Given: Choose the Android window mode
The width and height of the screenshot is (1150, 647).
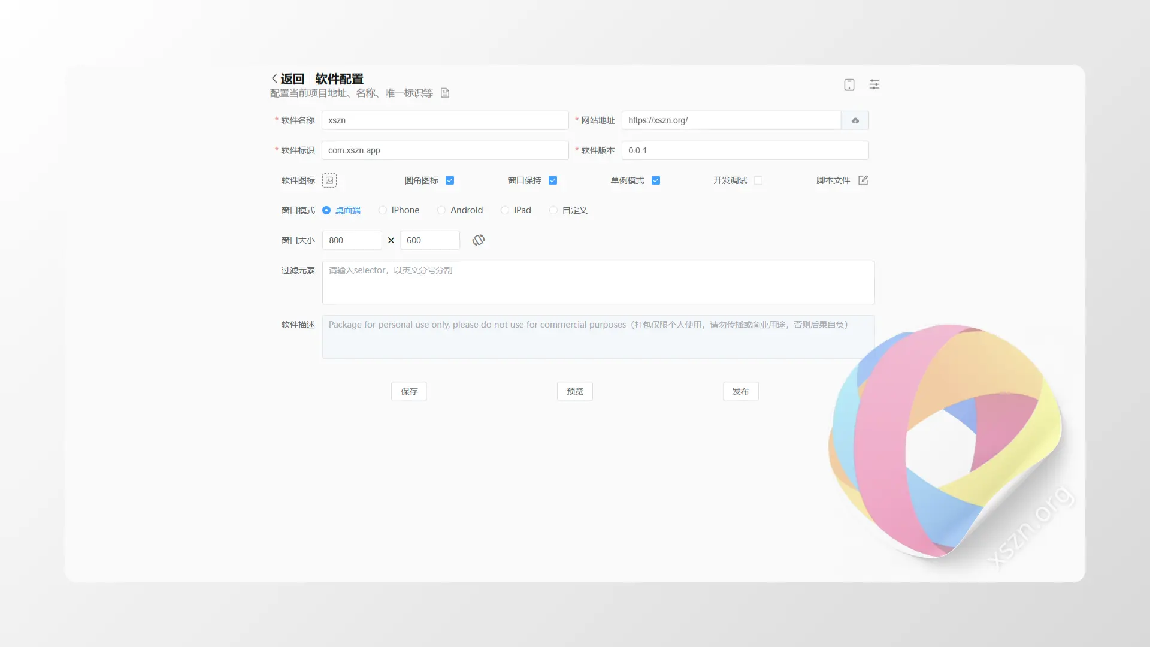Looking at the screenshot, I should point(460,210).
